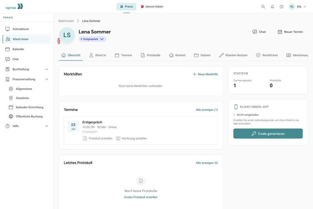Show all Termine (1)
This screenshot has height=209, width=313.
(x=207, y=110)
